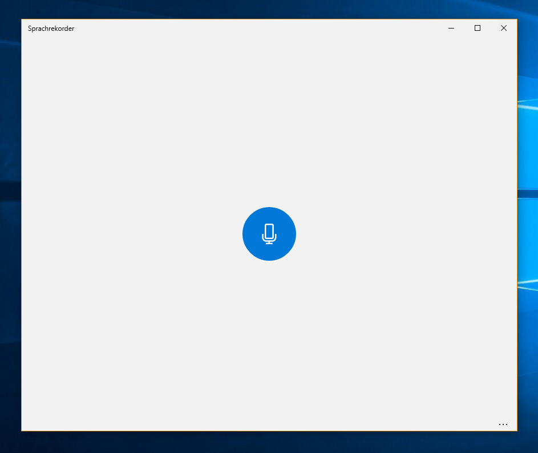Click the empty title bar area
The width and height of the screenshot is (538, 453).
click(257, 29)
